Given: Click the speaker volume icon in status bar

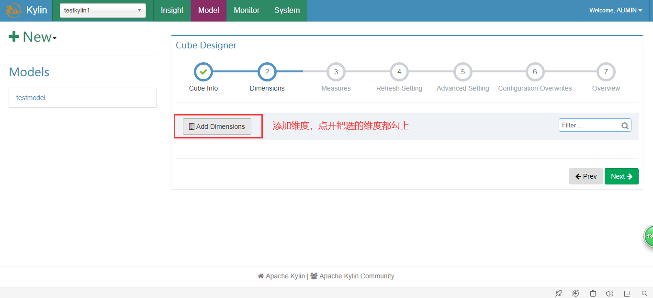Looking at the screenshot, I should (x=609, y=293).
